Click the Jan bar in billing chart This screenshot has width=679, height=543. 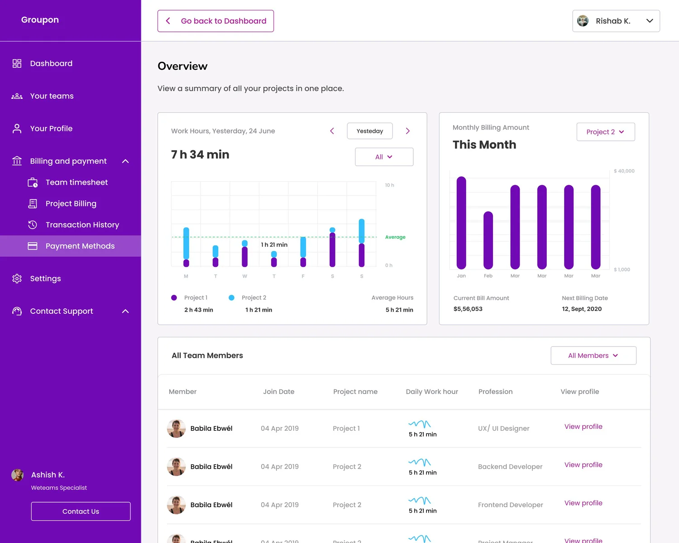pyautogui.click(x=461, y=223)
